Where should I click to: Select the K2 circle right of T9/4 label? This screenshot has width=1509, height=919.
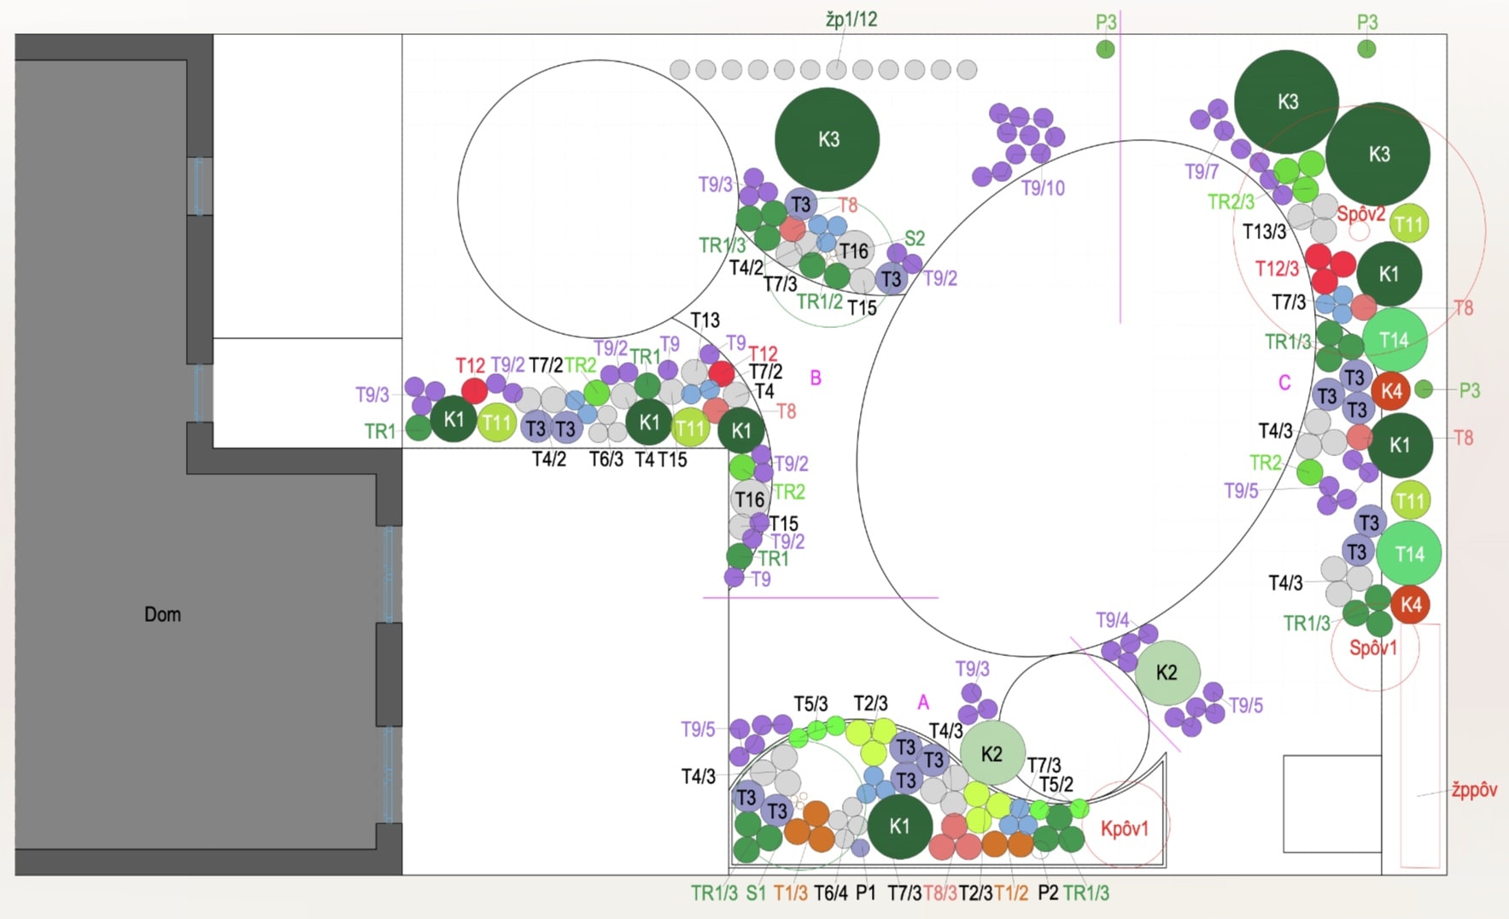1167,673
